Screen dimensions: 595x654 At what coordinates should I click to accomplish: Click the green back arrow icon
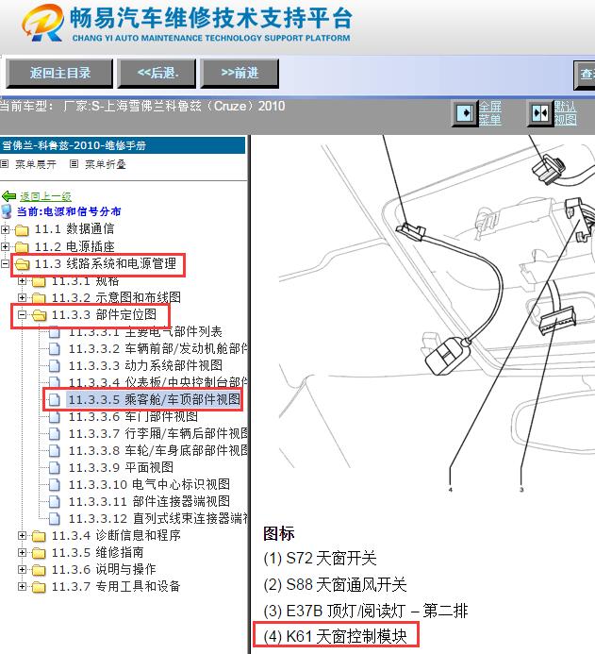click(x=8, y=196)
